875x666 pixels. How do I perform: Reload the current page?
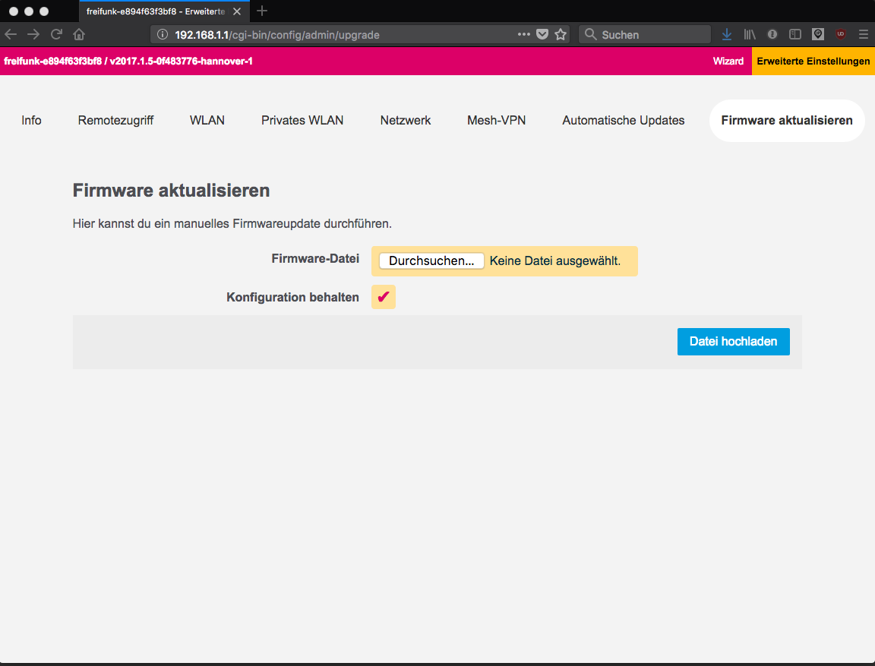click(x=56, y=34)
